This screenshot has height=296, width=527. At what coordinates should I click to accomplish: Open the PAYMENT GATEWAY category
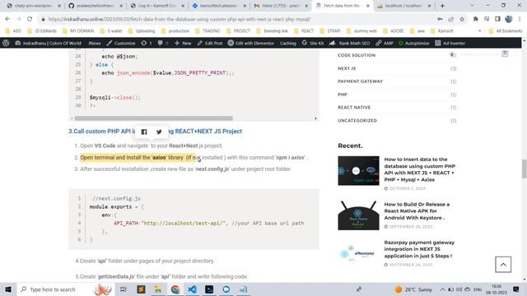click(361, 81)
